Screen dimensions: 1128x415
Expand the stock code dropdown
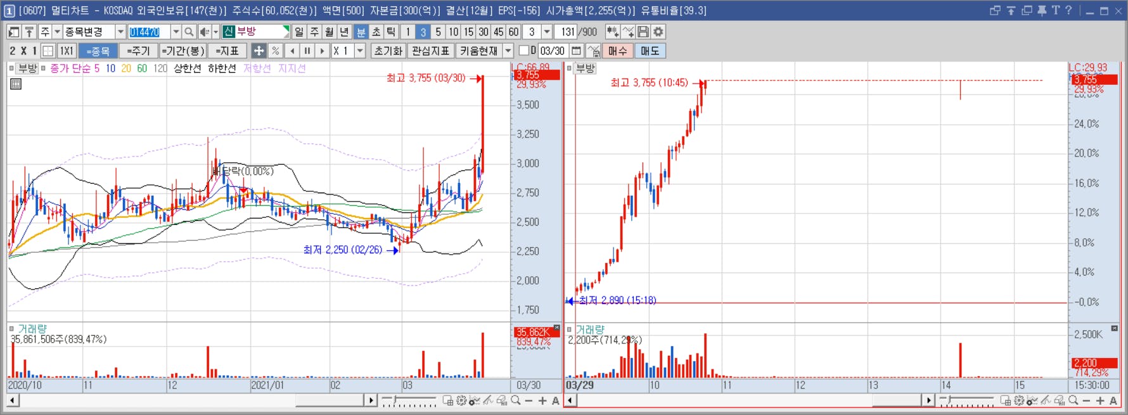coord(176,32)
